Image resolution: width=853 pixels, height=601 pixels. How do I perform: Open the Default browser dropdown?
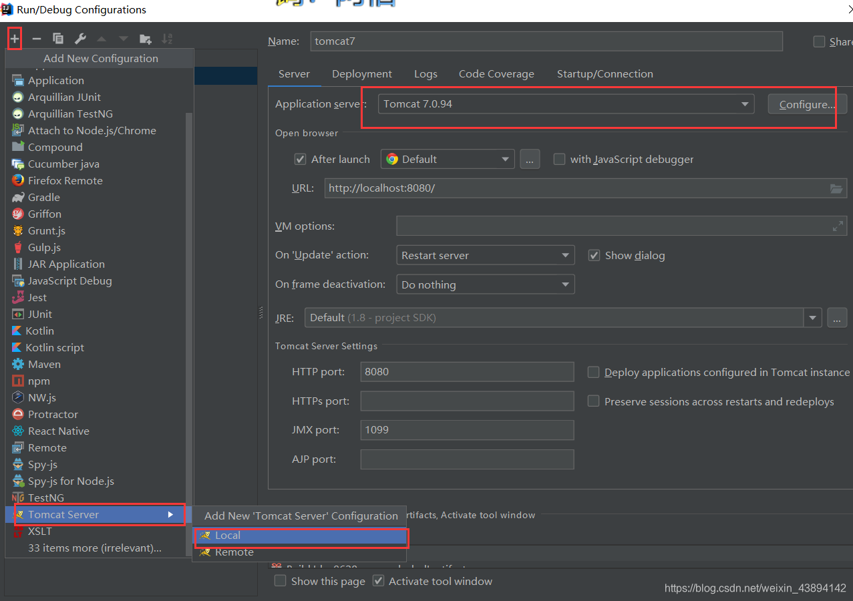[x=448, y=159]
